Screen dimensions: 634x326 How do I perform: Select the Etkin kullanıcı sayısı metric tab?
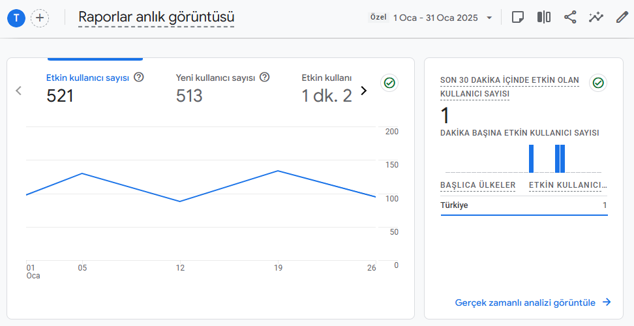pos(95,87)
